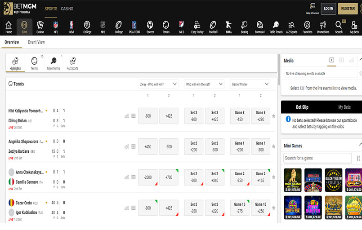Select Game 2 +165 odds for Gennaro
The height and width of the screenshot is (230, 362).
pyautogui.click(x=261, y=177)
